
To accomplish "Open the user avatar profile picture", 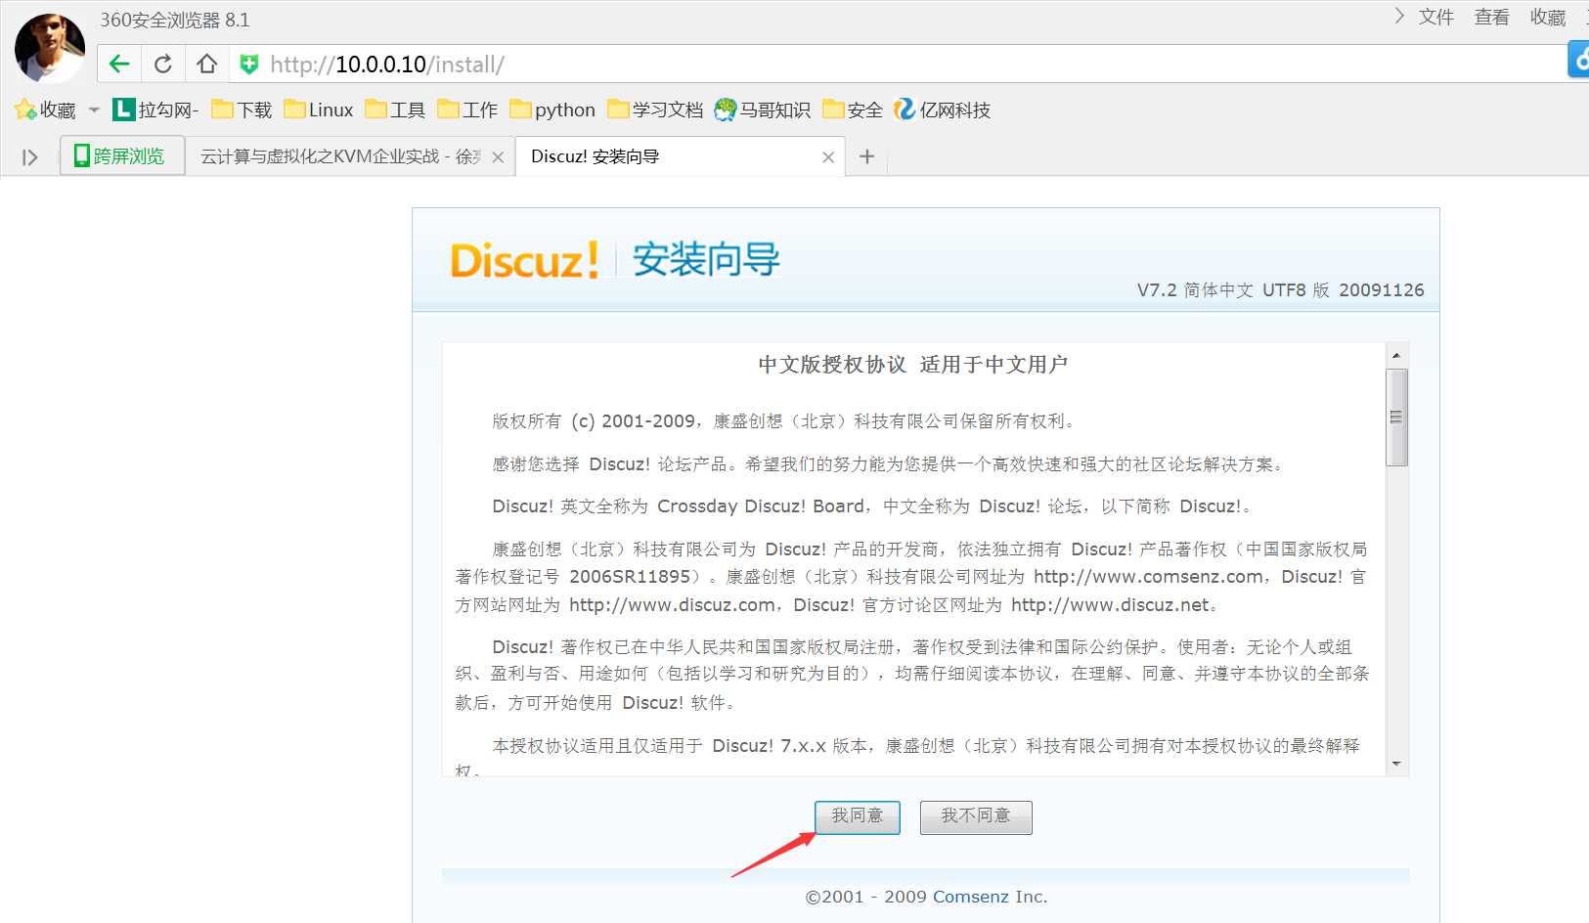I will click(x=50, y=48).
